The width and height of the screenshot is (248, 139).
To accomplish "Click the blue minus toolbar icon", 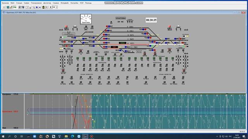I will pos(40,7).
